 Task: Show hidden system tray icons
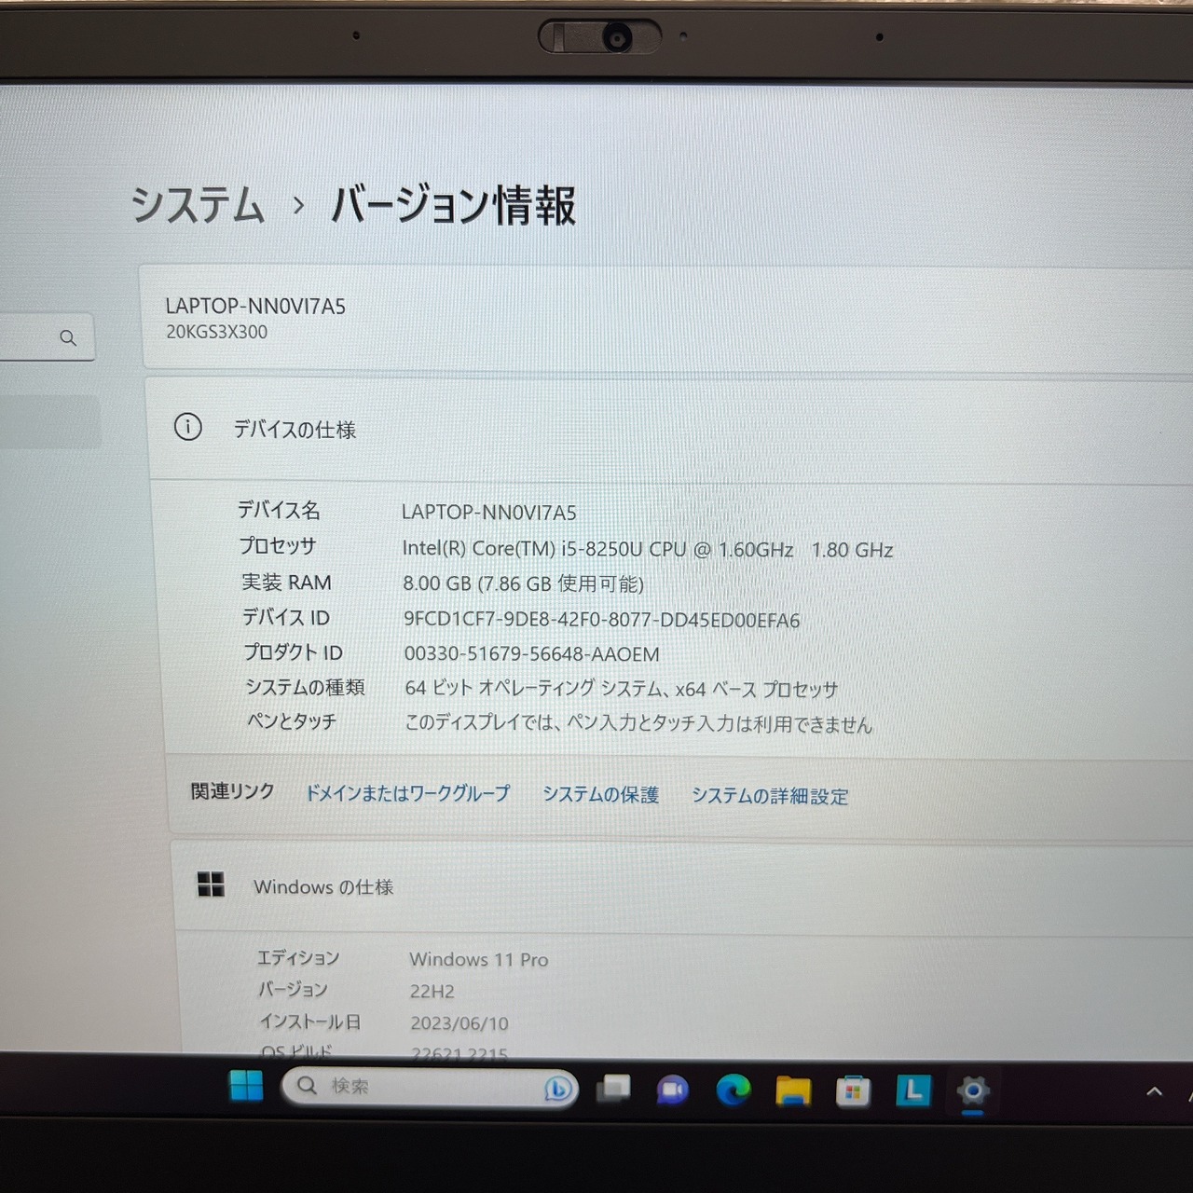(x=1154, y=1091)
